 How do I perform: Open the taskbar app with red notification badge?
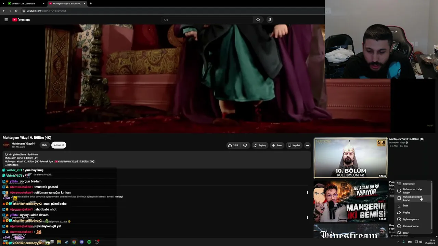point(97,242)
